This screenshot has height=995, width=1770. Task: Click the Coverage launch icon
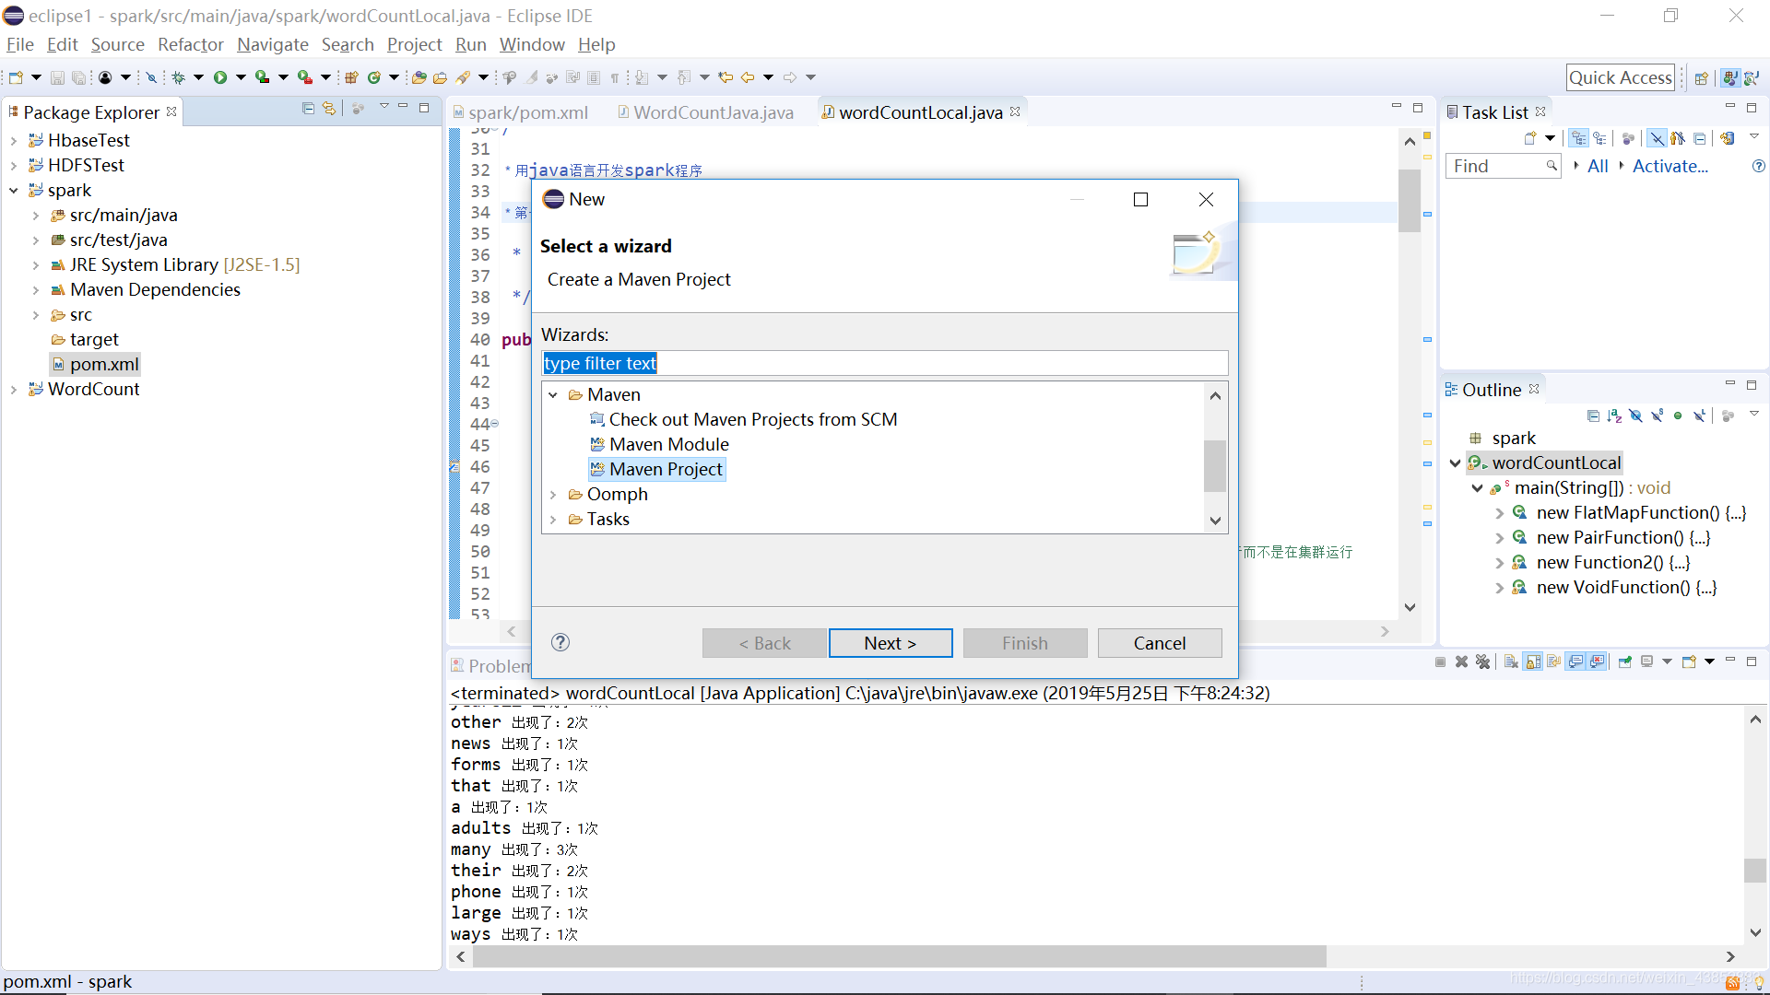pyautogui.click(x=263, y=77)
